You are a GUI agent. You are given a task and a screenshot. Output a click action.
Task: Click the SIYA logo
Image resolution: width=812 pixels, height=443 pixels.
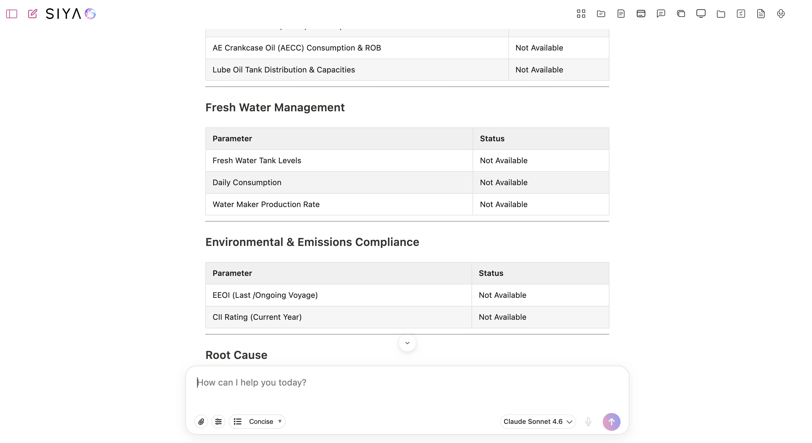[x=70, y=14]
